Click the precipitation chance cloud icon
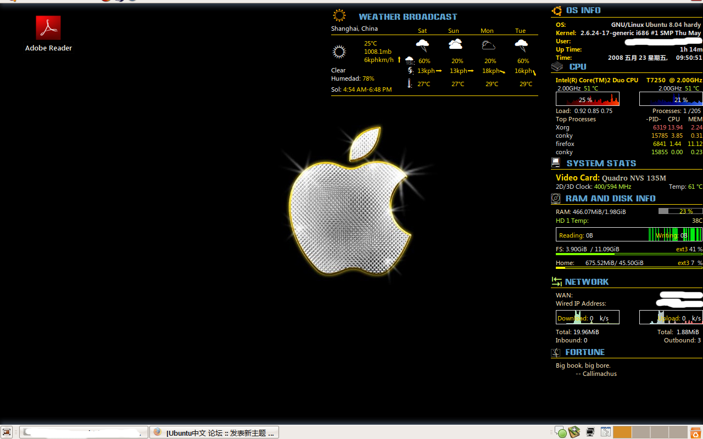 click(x=410, y=60)
